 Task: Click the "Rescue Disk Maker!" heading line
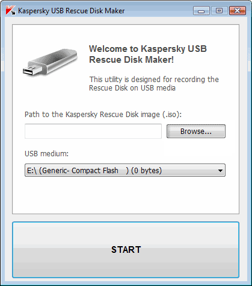point(131,60)
